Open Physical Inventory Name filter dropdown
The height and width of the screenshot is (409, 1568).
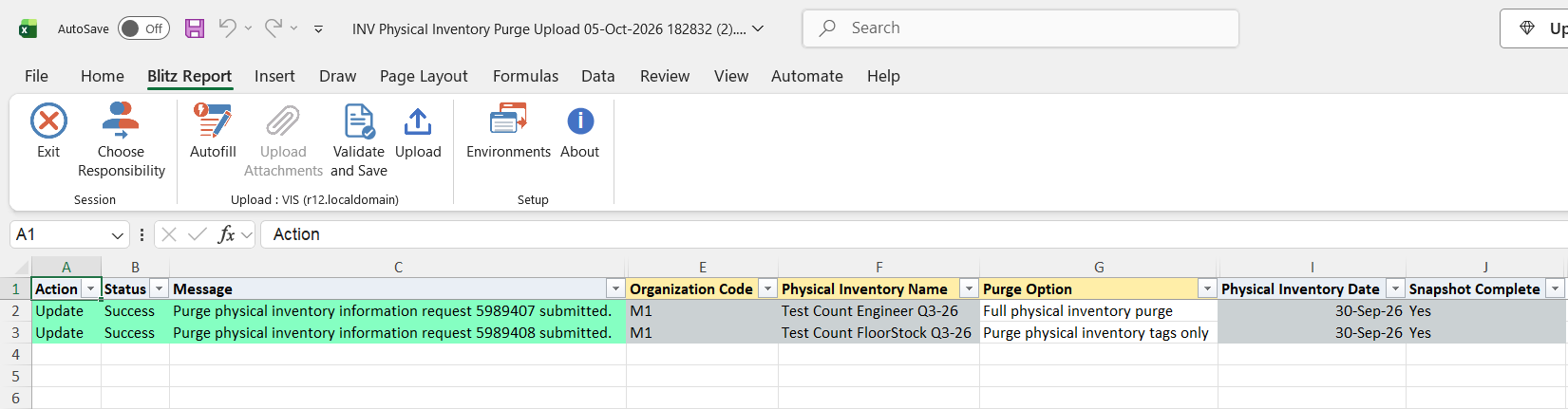(969, 289)
